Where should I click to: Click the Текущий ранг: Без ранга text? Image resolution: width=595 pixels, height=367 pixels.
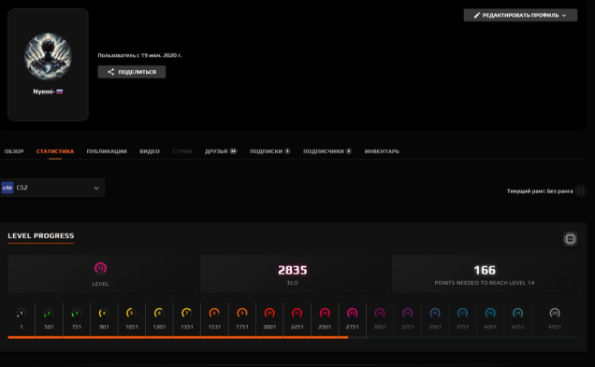tap(540, 191)
